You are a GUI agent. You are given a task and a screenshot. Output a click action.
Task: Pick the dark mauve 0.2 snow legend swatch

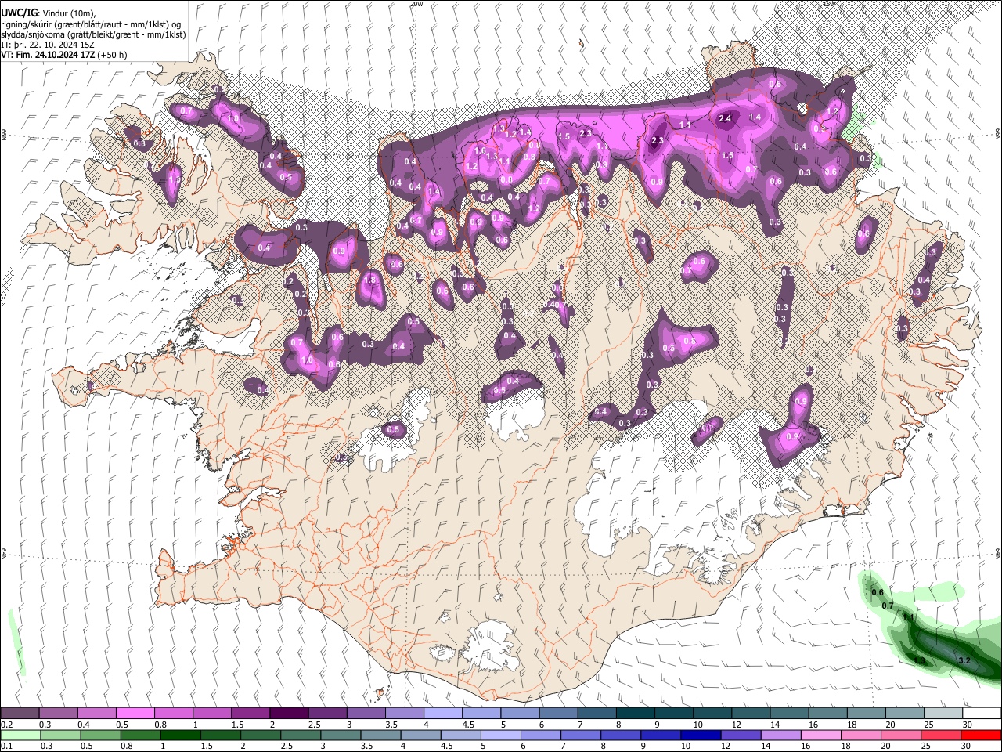(19, 714)
